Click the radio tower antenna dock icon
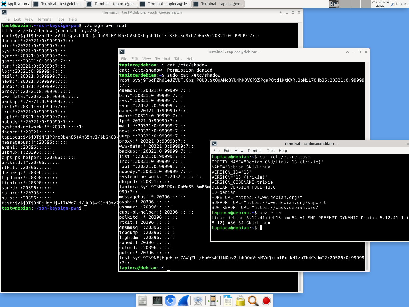 198,301
